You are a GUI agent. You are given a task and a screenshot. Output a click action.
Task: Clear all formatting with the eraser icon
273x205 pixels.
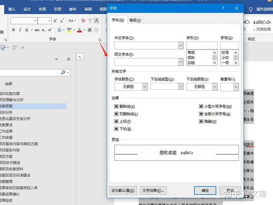83,20
